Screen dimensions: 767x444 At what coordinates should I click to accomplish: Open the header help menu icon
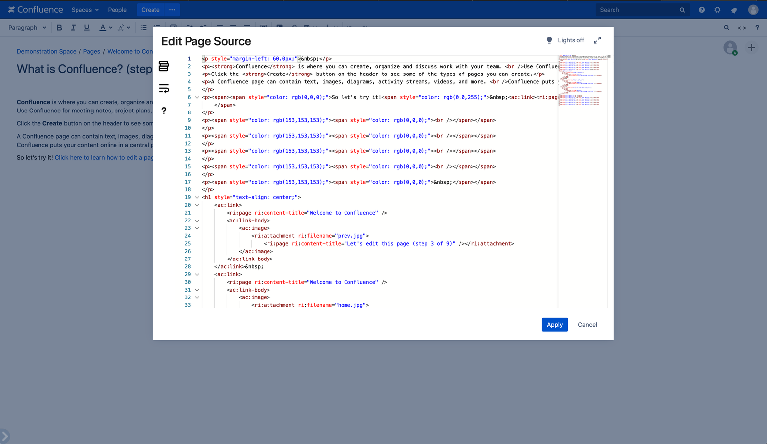(x=702, y=10)
